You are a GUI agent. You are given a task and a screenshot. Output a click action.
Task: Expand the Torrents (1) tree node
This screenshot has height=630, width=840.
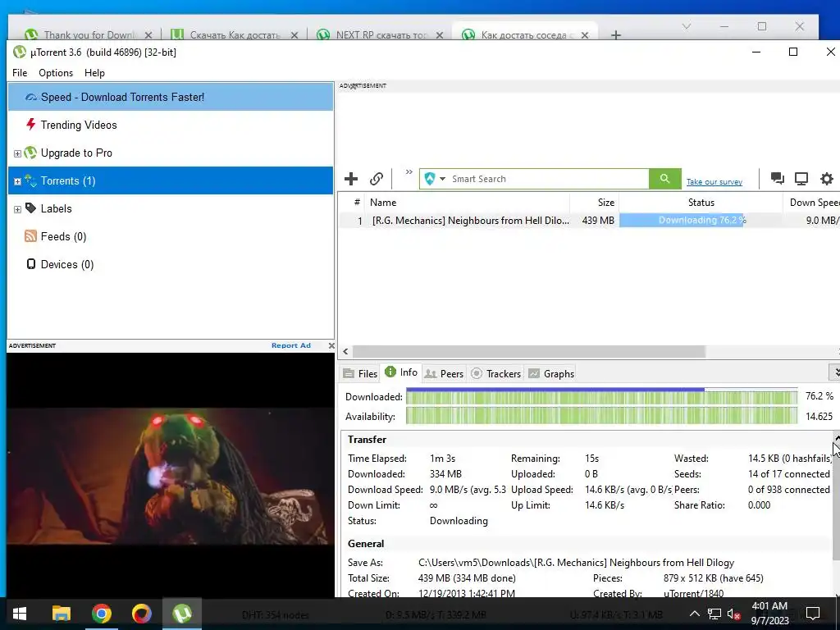coord(17,181)
